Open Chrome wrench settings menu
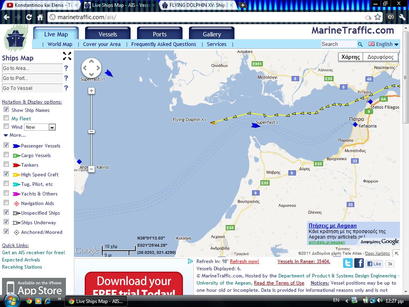Image resolution: width=409 pixels, height=307 pixels. [x=402, y=17]
